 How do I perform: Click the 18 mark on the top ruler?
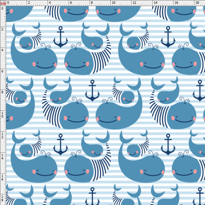tap(197, 3)
